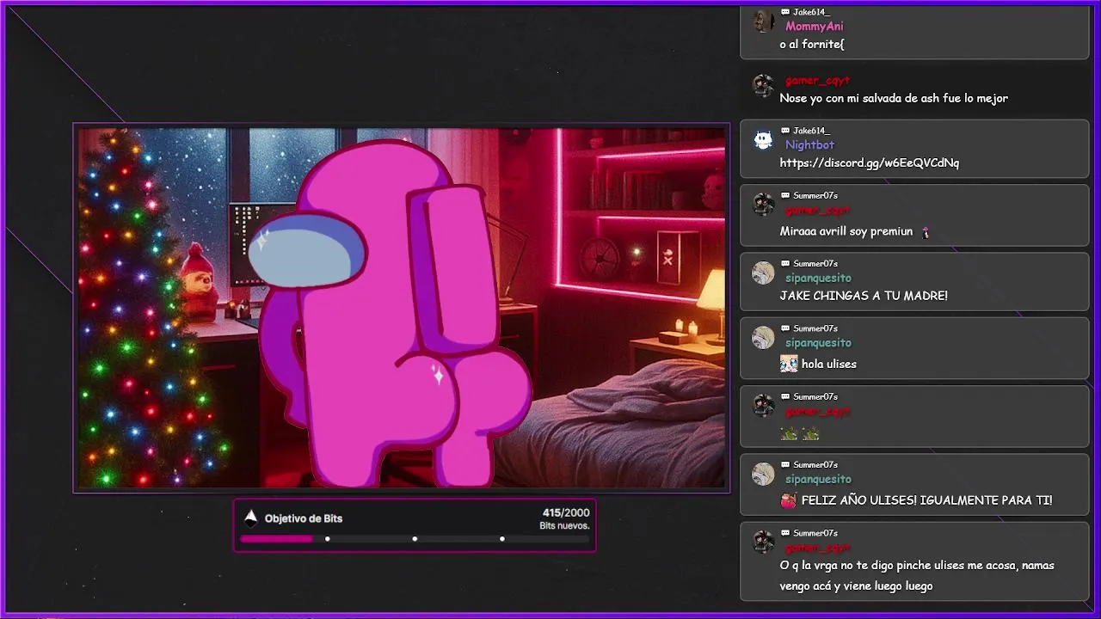Click the last milestone dot on Bits bar

tap(502, 539)
